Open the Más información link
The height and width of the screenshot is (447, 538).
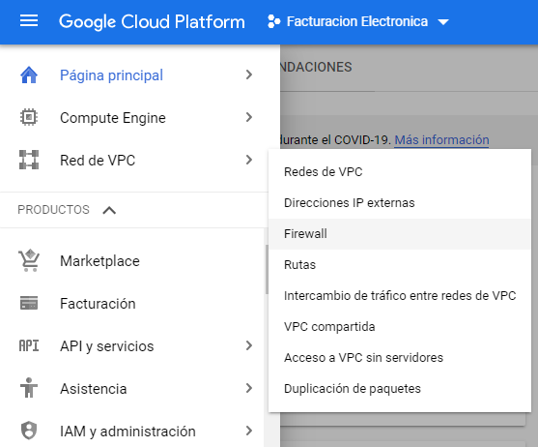(x=441, y=140)
